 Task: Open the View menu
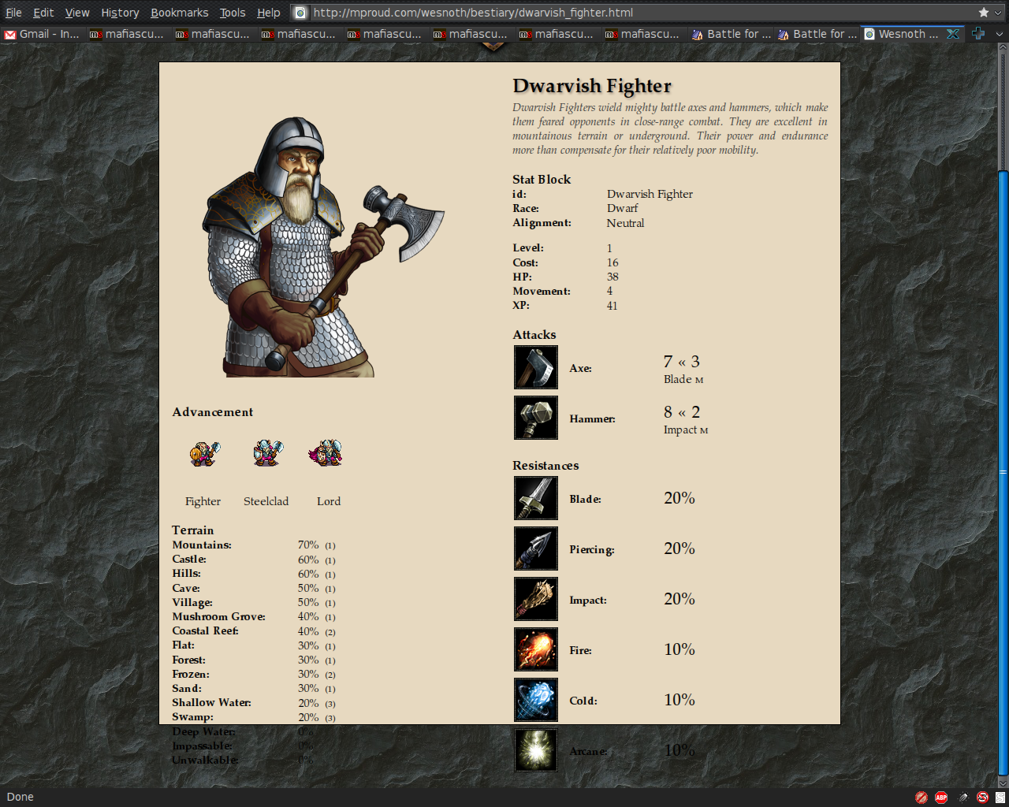tap(77, 13)
